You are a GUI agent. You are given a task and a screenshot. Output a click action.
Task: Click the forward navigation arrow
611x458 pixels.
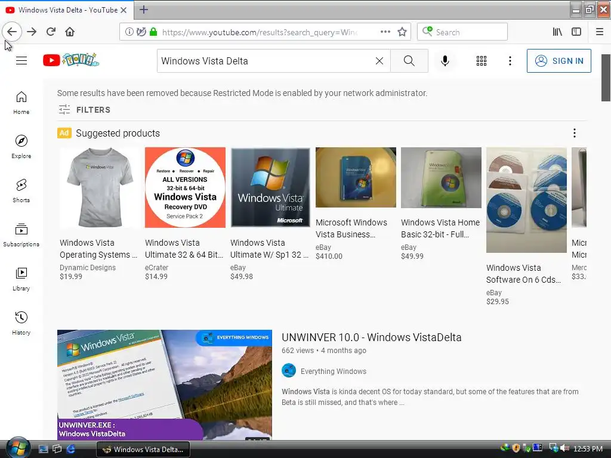coord(32,32)
